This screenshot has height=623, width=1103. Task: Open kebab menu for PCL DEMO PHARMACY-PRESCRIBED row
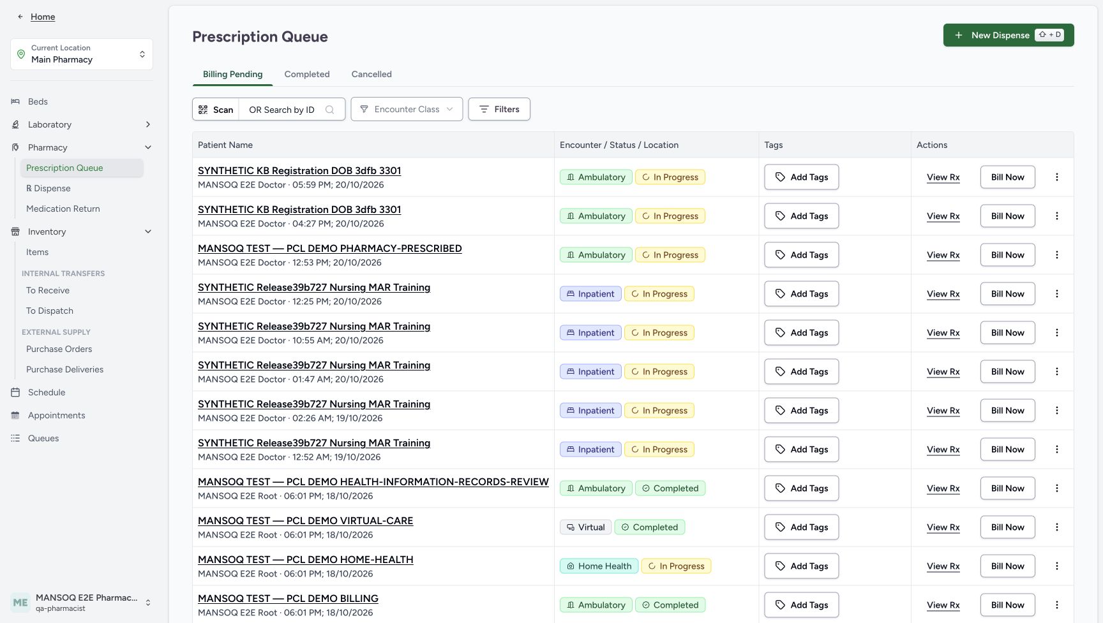(1056, 255)
